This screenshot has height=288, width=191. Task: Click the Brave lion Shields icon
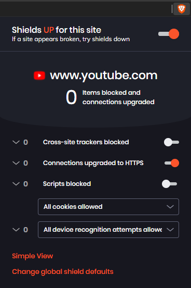(x=182, y=9)
